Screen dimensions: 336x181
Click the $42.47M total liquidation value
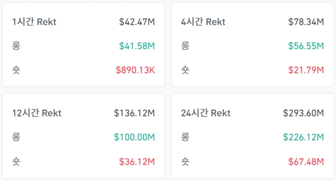pos(137,22)
